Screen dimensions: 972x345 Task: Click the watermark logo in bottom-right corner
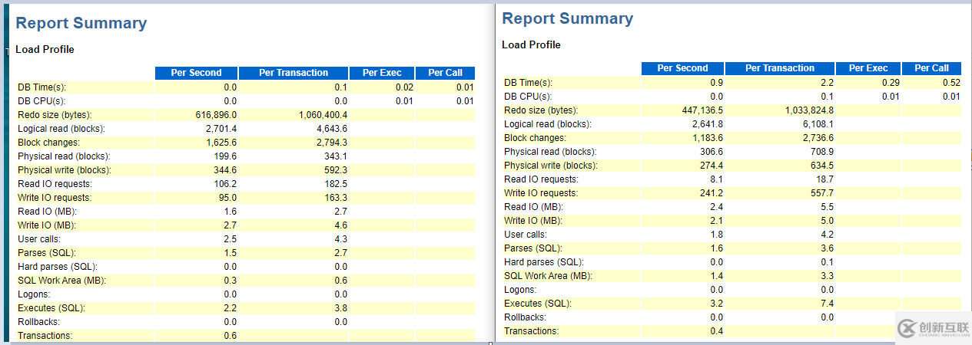[x=934, y=327]
